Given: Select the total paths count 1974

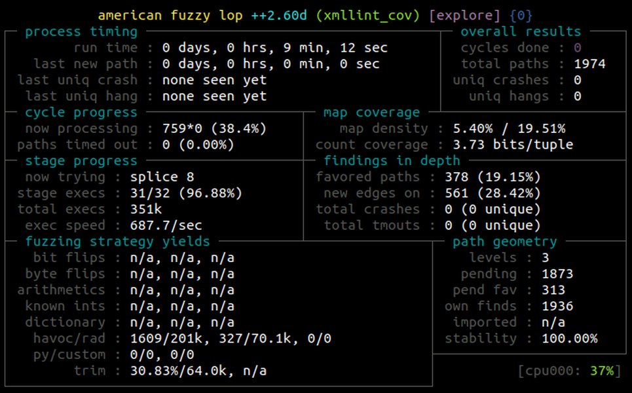Looking at the screenshot, I should tap(589, 64).
